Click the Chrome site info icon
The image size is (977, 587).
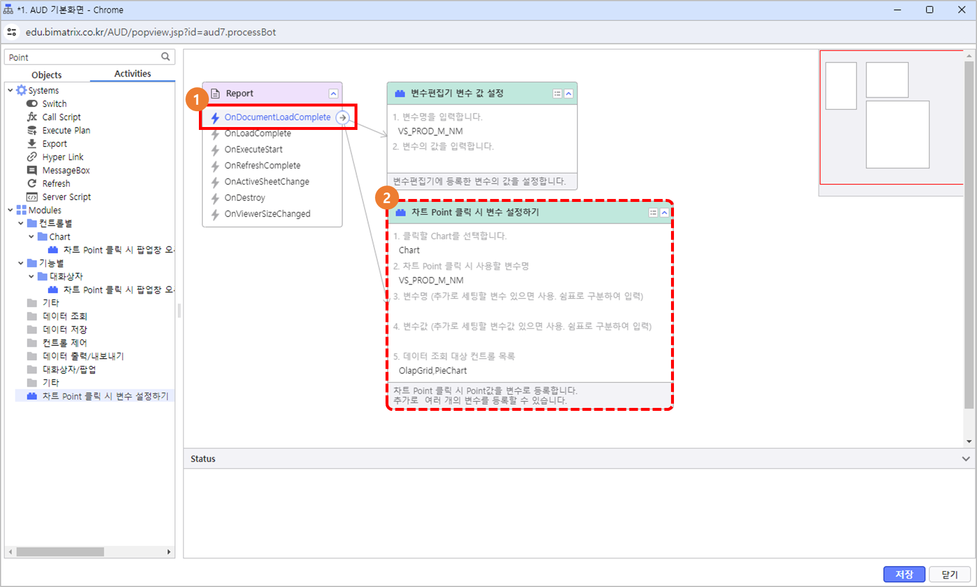tap(12, 32)
